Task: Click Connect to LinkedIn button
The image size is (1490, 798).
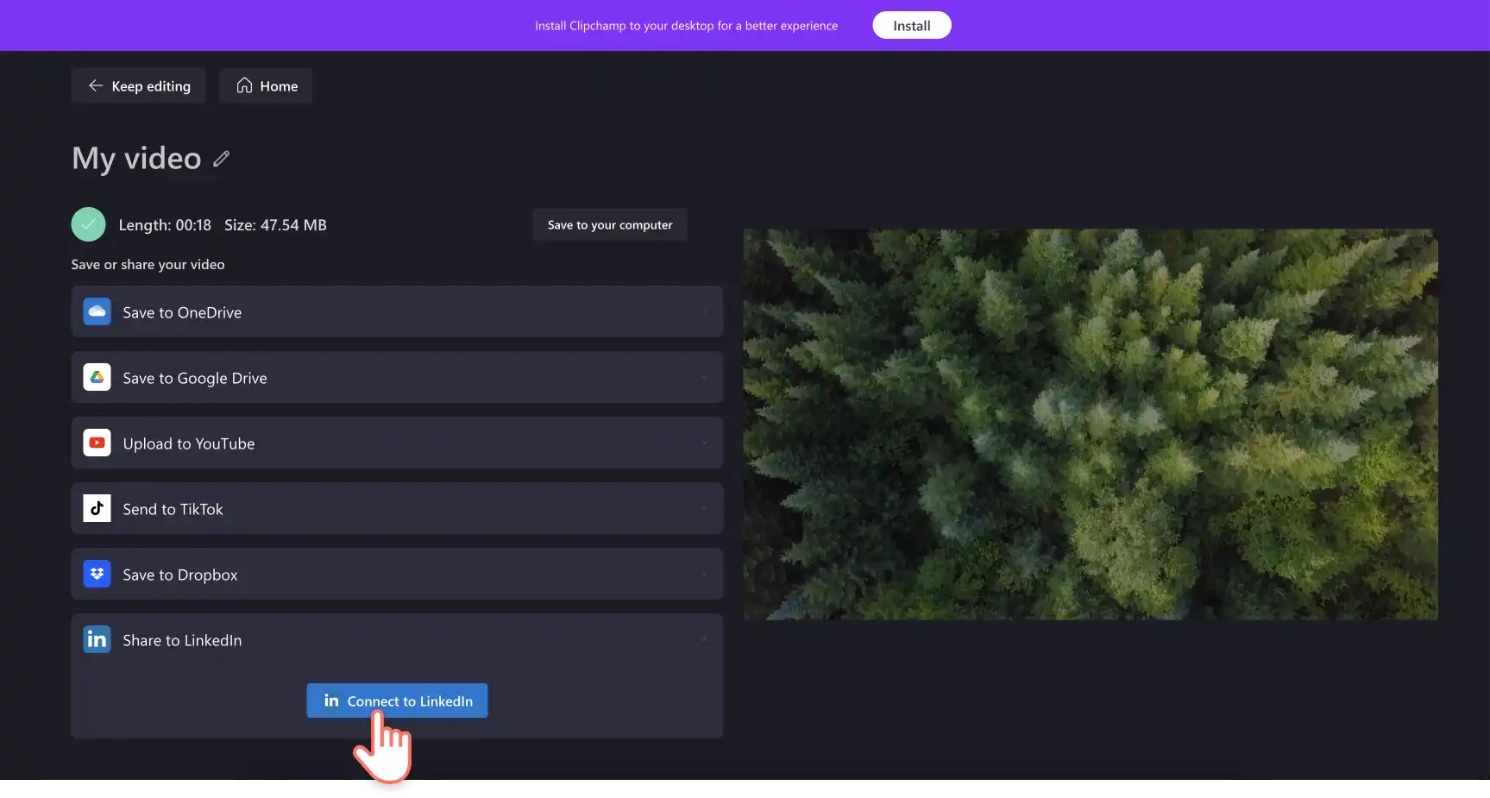Action: pos(397,701)
